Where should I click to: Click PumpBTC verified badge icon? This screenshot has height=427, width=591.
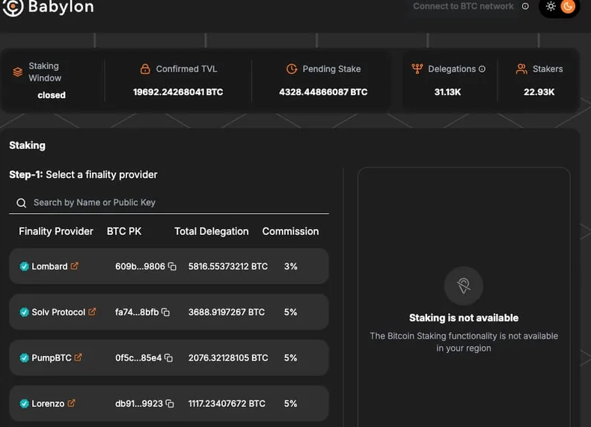click(x=24, y=357)
